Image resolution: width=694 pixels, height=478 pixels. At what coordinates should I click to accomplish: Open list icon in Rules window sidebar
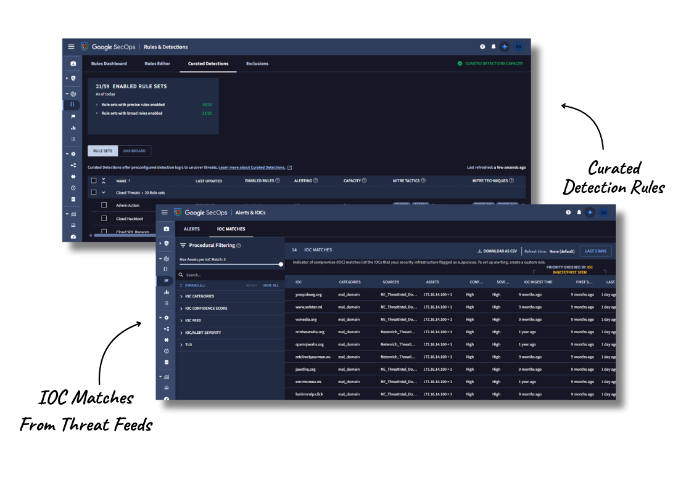73,139
